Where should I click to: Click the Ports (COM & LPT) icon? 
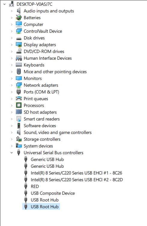(19, 92)
